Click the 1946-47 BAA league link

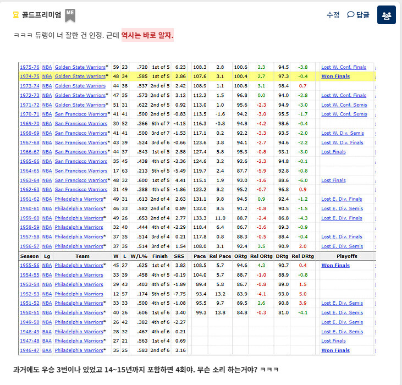47,350
